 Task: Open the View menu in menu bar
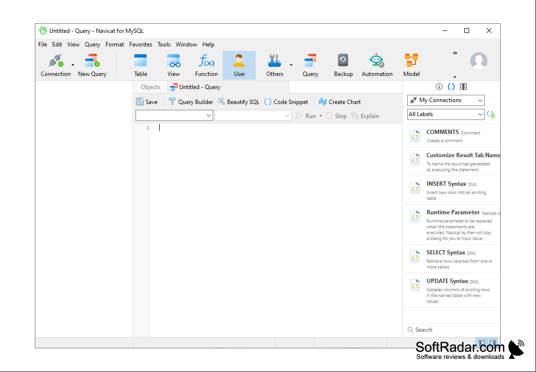pyautogui.click(x=73, y=45)
